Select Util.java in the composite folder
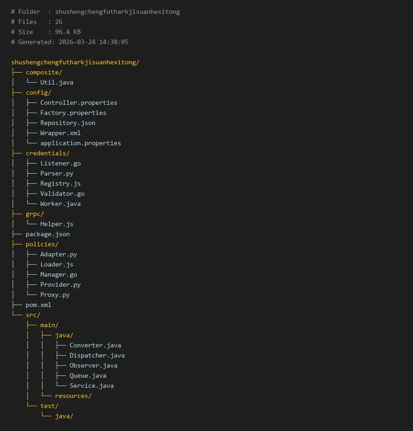Screen dimensions: 413x431 point(56,82)
